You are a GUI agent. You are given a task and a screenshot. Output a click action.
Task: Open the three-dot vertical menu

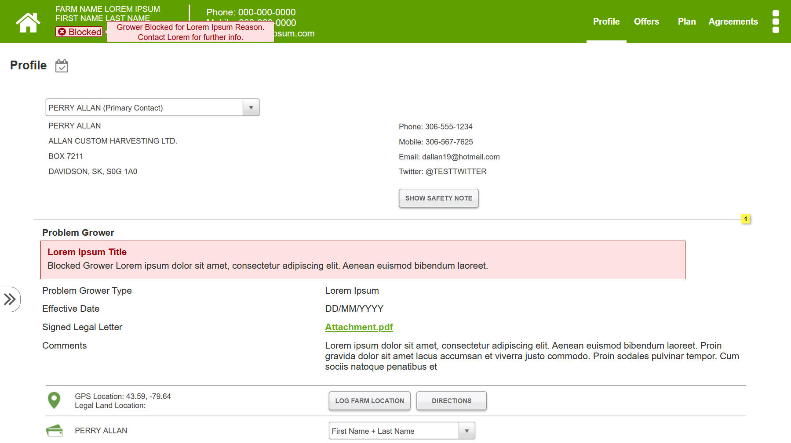pyautogui.click(x=776, y=22)
